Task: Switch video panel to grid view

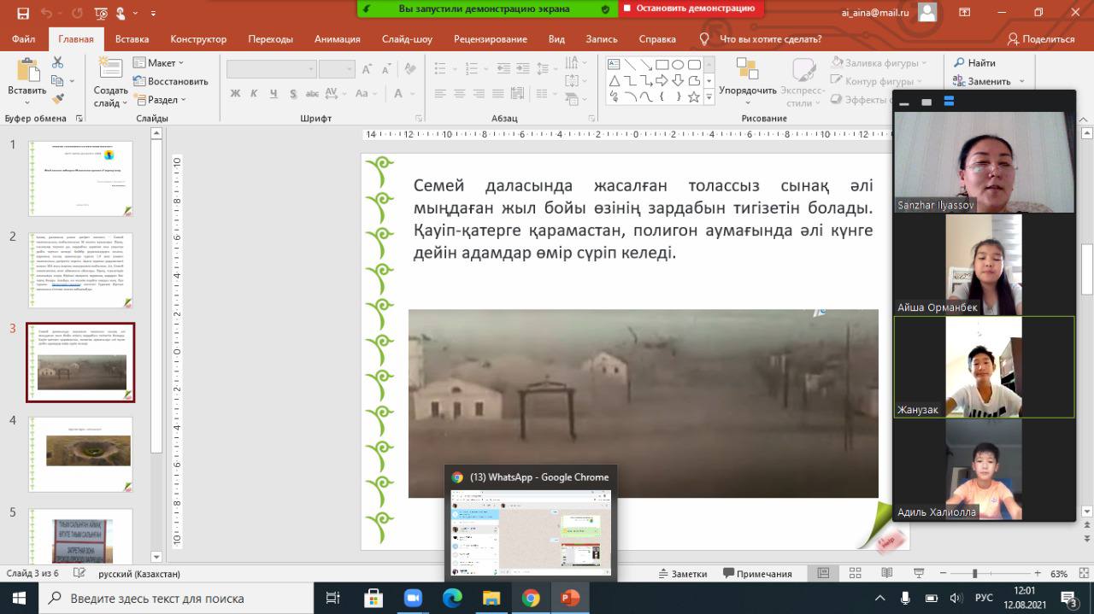Action: [949, 102]
